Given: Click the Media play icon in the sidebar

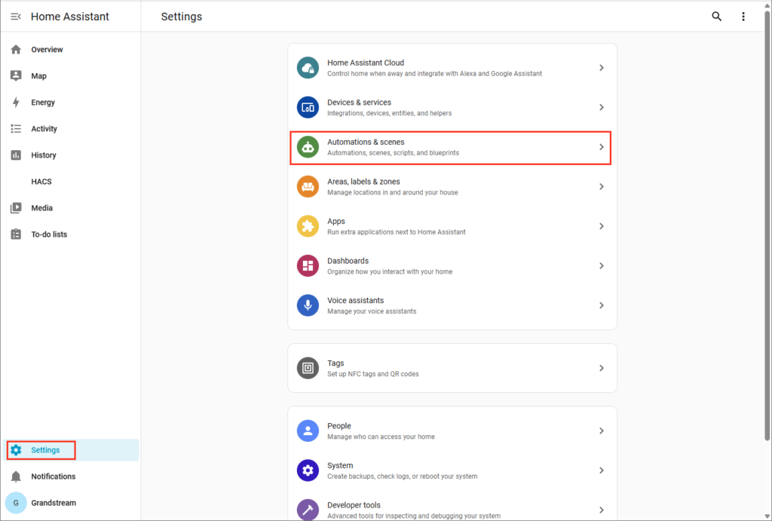Looking at the screenshot, I should pyautogui.click(x=16, y=208).
